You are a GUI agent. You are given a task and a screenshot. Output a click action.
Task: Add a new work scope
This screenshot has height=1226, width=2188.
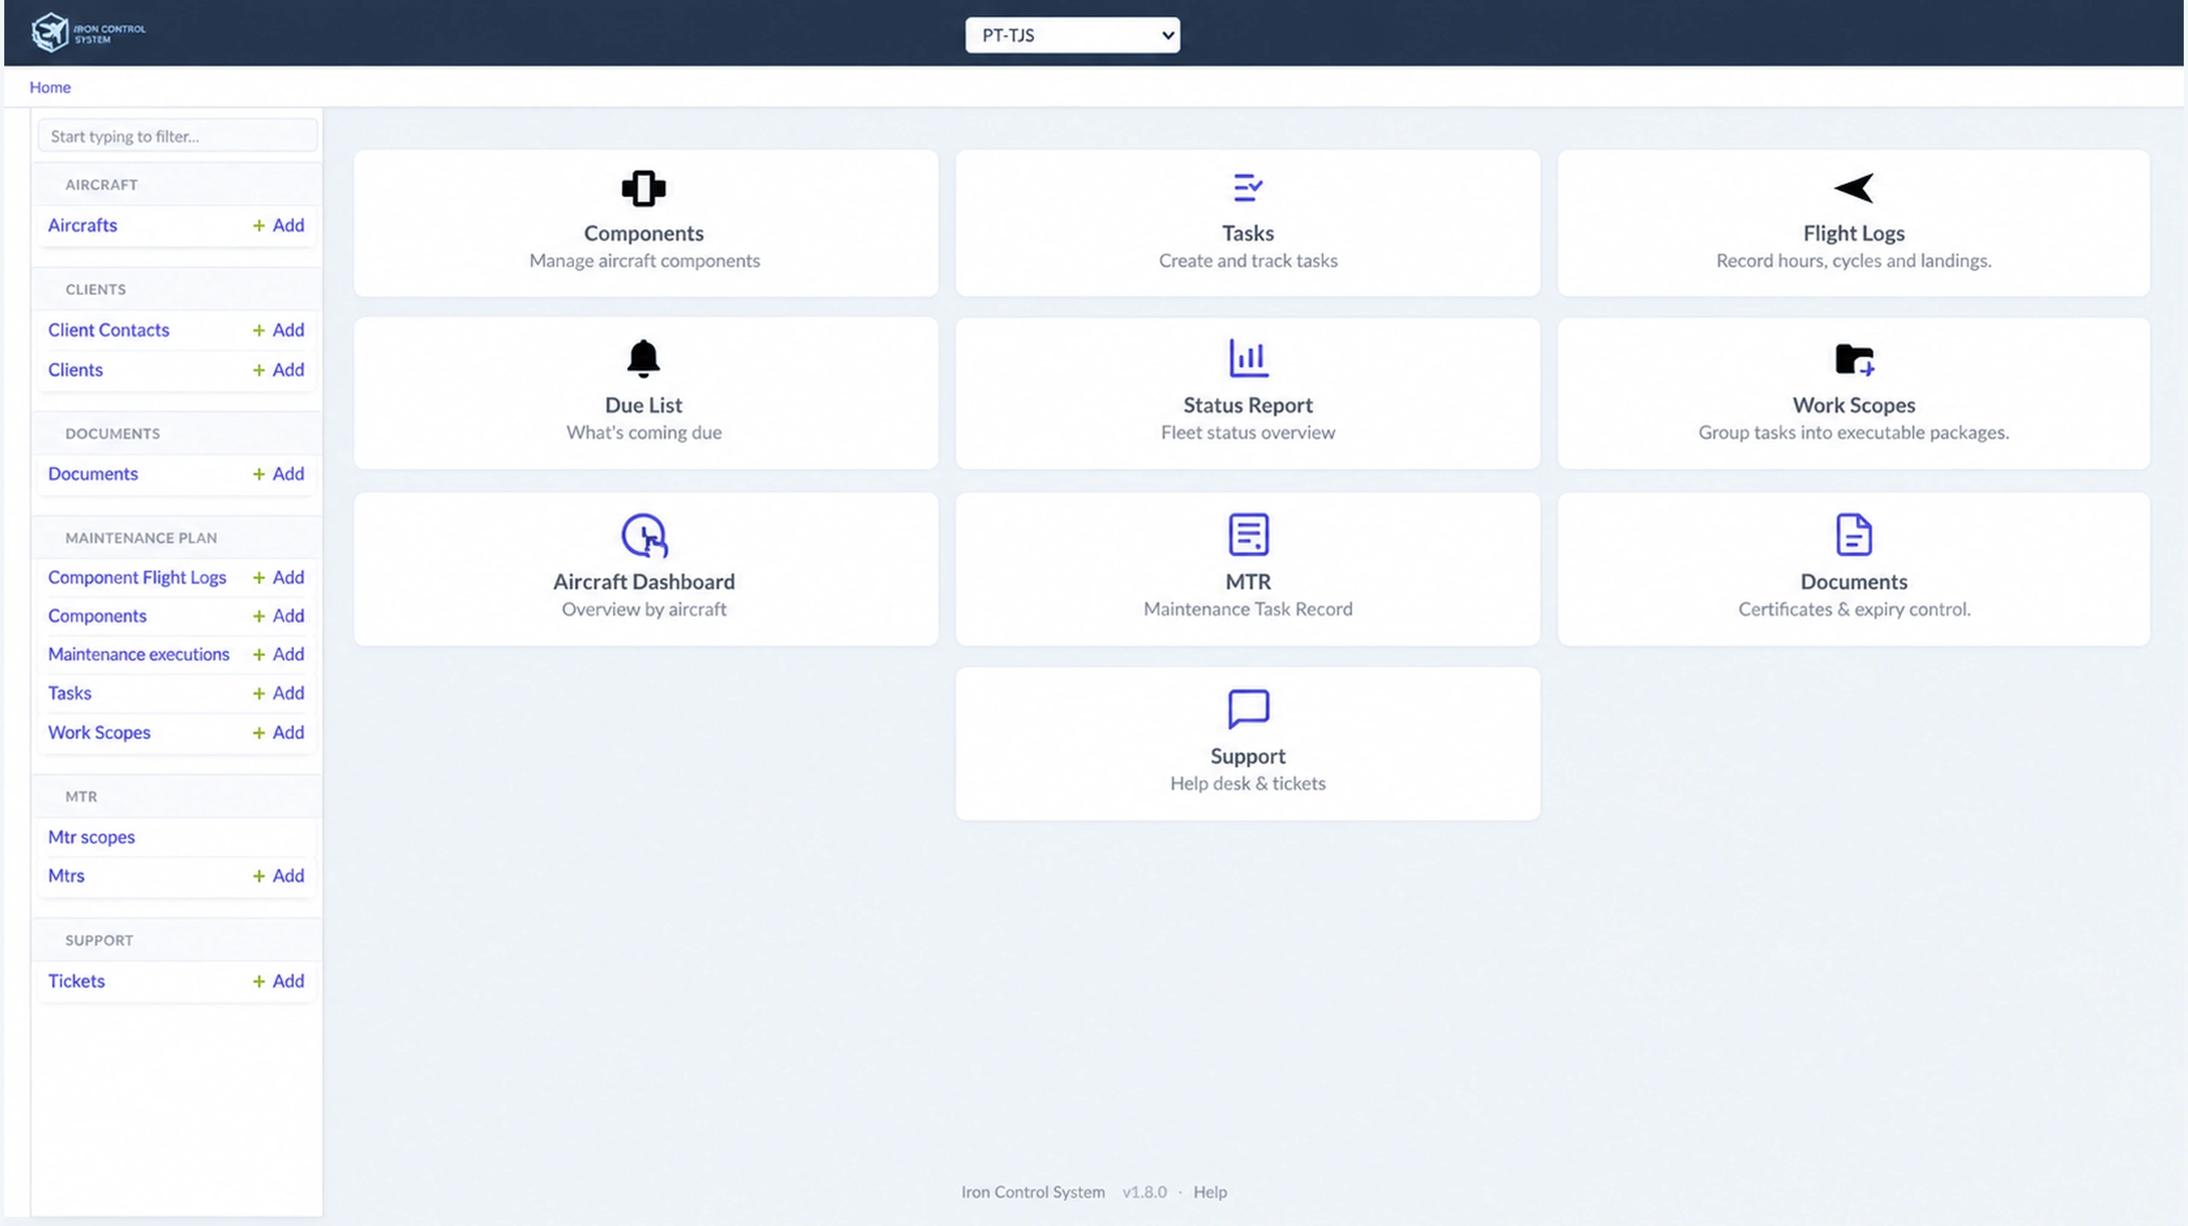278,733
